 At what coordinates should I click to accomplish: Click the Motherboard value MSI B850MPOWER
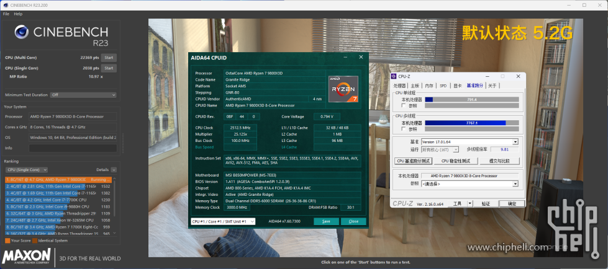point(293,175)
